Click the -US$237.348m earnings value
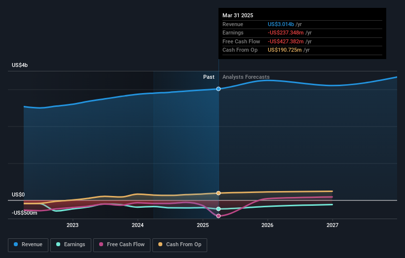Viewport: 405px width, 258px height. (286, 32)
